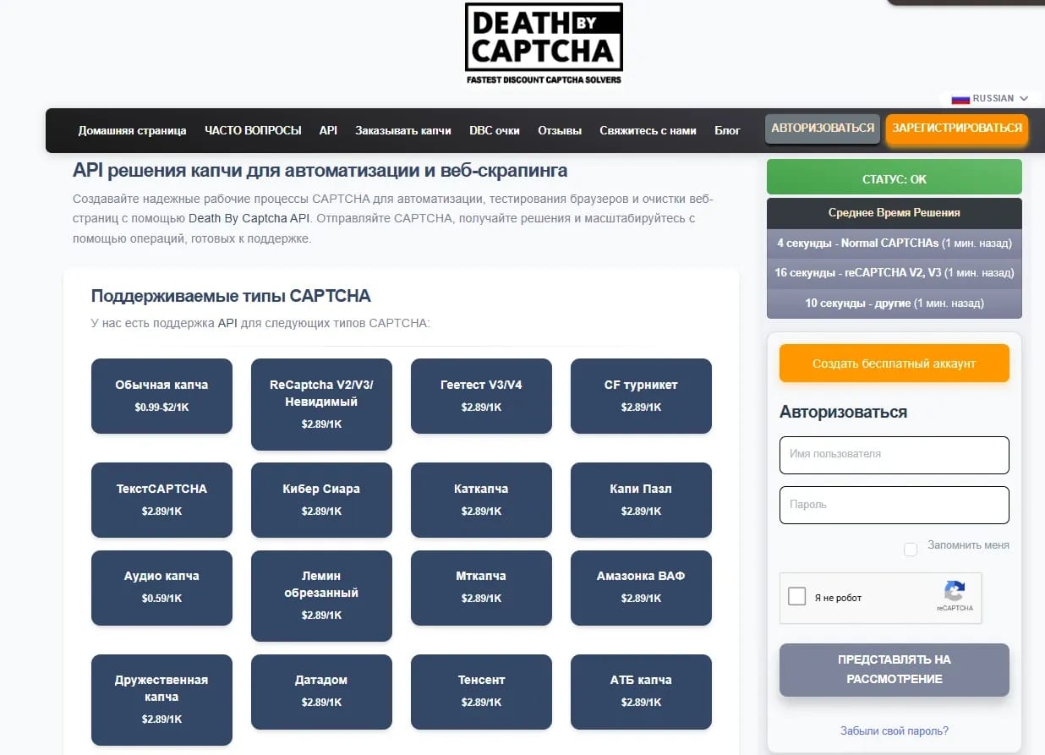Screen dimensions: 1045x755
Task: Select the 'Дружественная капча' card
Action: tap(161, 700)
